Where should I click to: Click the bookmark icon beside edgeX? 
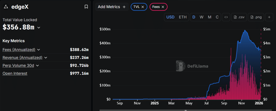pos(86,7)
